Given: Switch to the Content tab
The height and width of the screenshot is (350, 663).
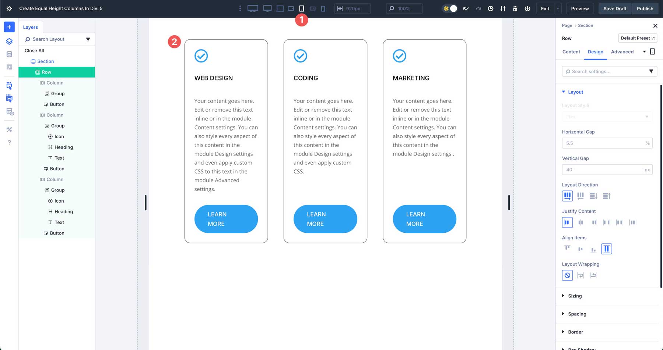Looking at the screenshot, I should click(571, 52).
